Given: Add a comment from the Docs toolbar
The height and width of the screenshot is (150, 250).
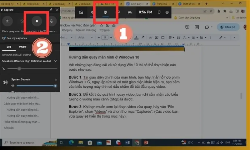Looking at the screenshot, I should pos(157,38).
